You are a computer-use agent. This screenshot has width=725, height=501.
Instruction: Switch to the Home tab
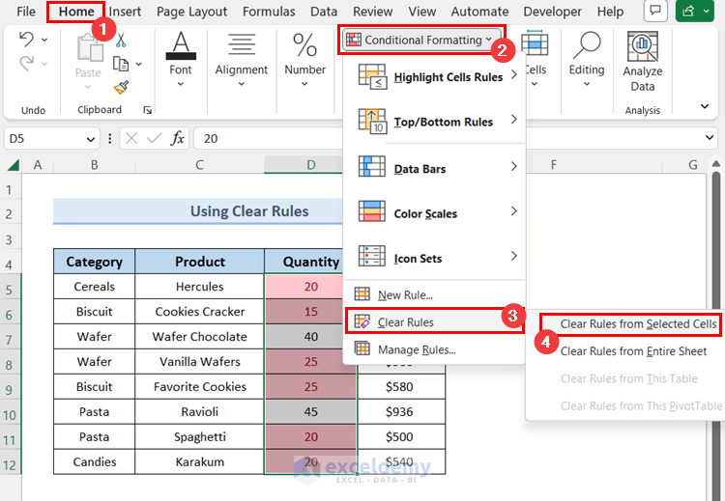pyautogui.click(x=76, y=12)
